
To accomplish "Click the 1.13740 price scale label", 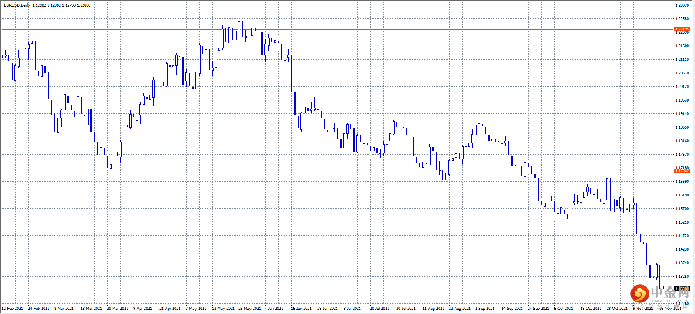I will coord(682,263).
